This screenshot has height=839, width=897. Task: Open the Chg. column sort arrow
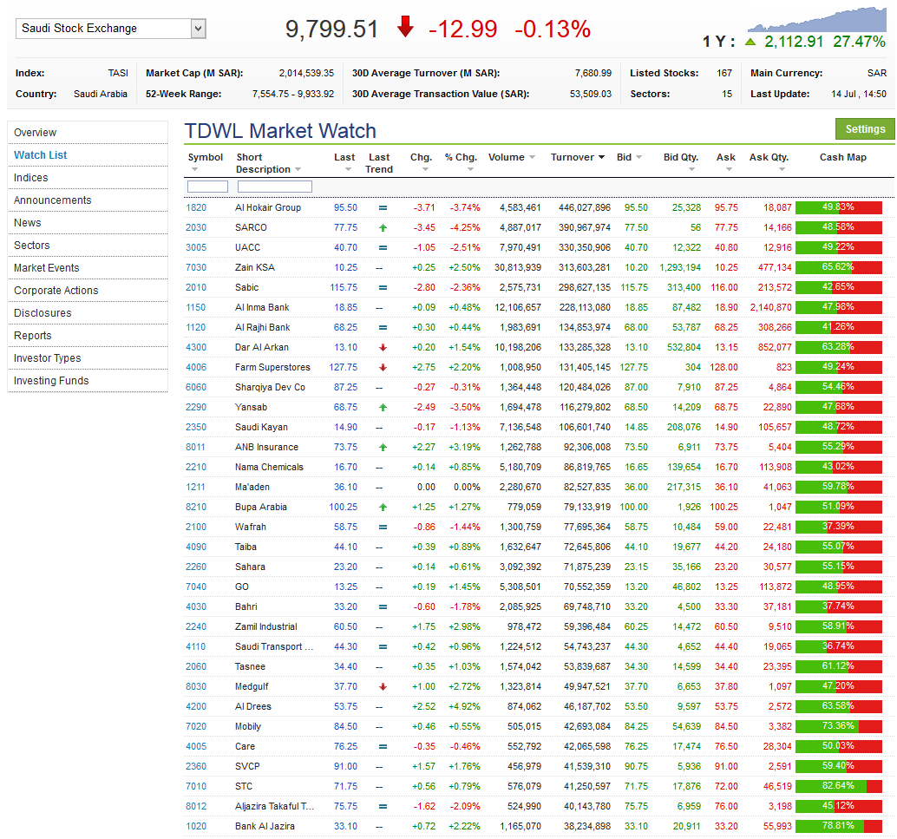(x=425, y=169)
